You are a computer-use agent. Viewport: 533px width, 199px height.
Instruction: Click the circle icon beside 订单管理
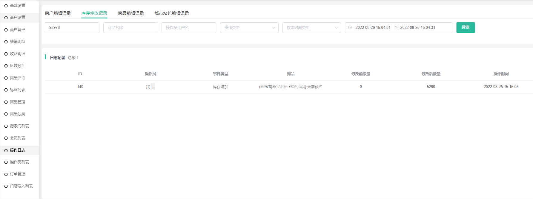tap(6, 174)
